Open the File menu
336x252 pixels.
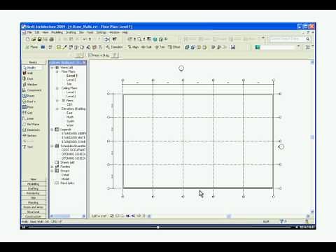(x=29, y=32)
